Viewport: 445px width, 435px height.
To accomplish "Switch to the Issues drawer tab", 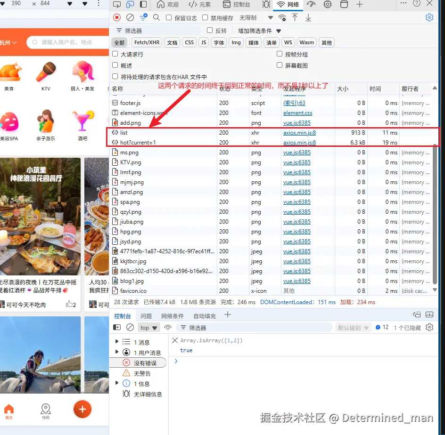I will pyautogui.click(x=146, y=316).
